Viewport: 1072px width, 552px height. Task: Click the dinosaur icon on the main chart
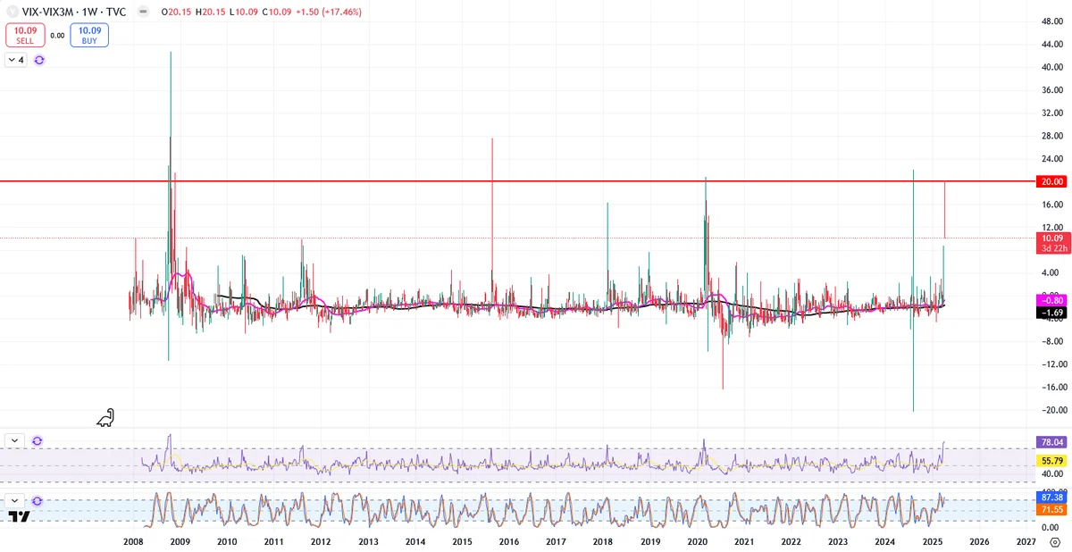[x=105, y=417]
